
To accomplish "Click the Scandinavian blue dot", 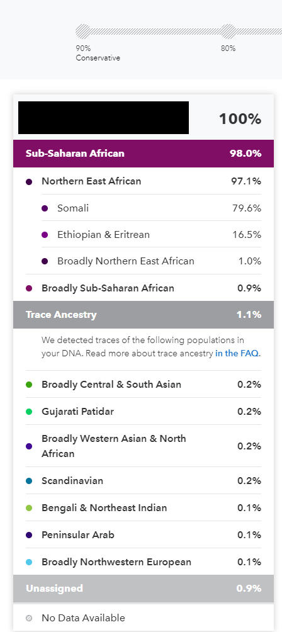I will pos(29,481).
